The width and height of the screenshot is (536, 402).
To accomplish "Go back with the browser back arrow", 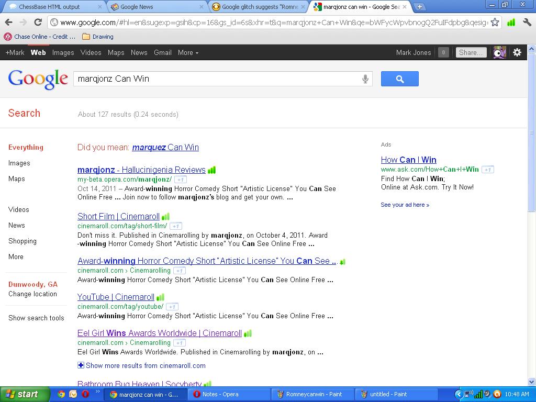I will tap(9, 23).
